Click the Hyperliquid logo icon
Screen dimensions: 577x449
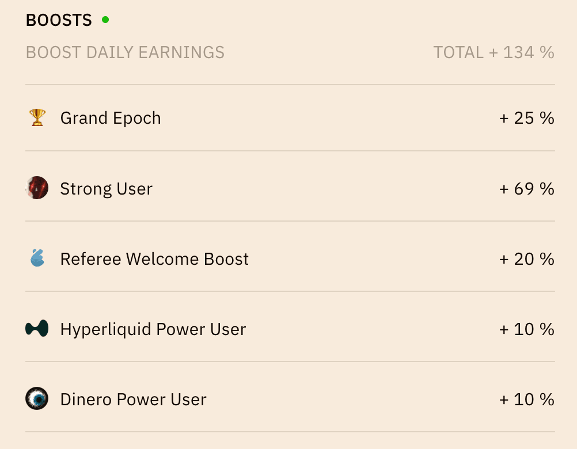pos(37,329)
